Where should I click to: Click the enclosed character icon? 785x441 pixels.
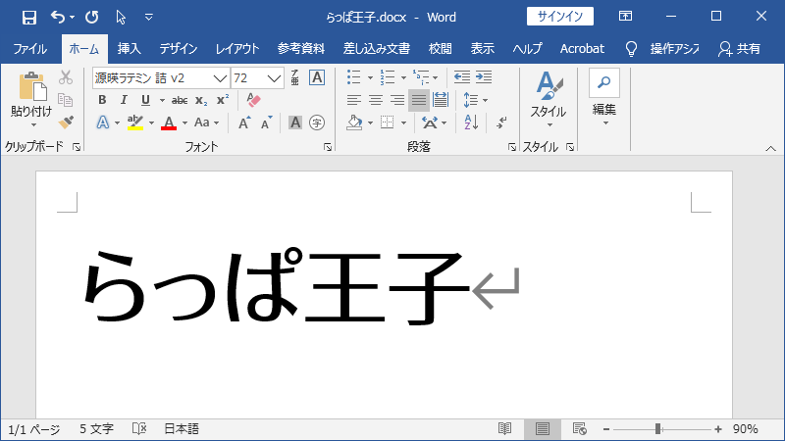[317, 122]
